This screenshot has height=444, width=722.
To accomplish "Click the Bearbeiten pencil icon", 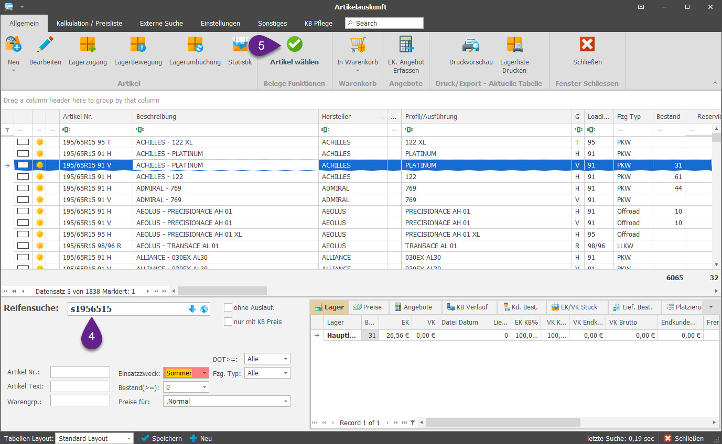I will point(45,46).
